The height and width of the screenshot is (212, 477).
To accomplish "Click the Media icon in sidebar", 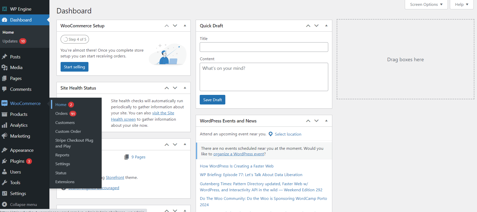I will pos(4,68).
